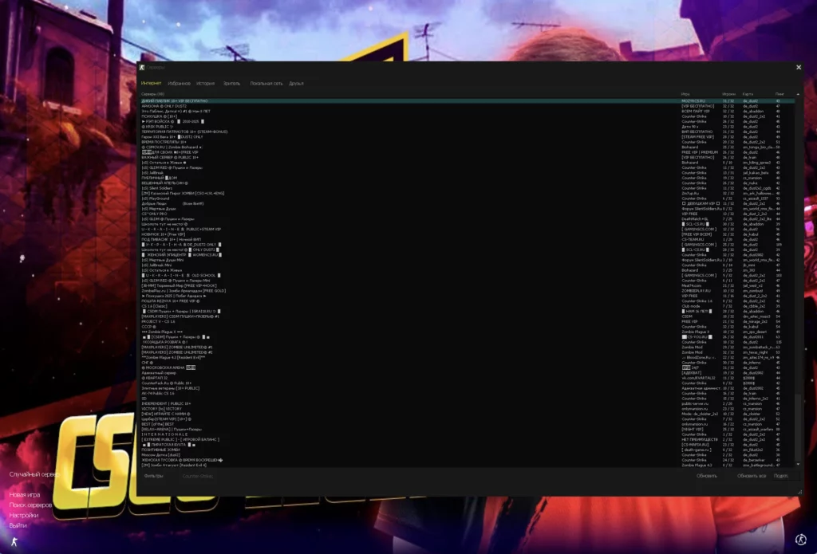Click the Обновить все button
Viewport: 817px width, 554px height.
tap(751, 476)
